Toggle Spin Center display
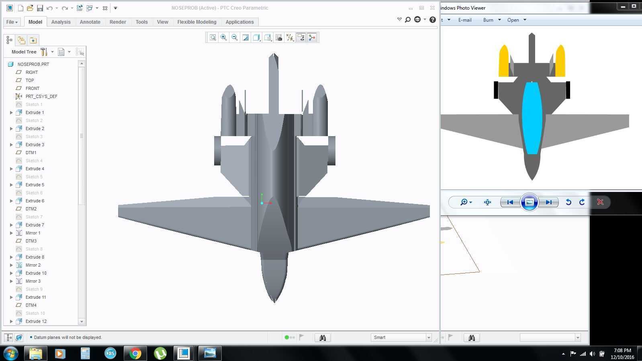This screenshot has height=361, width=642. coord(312,37)
